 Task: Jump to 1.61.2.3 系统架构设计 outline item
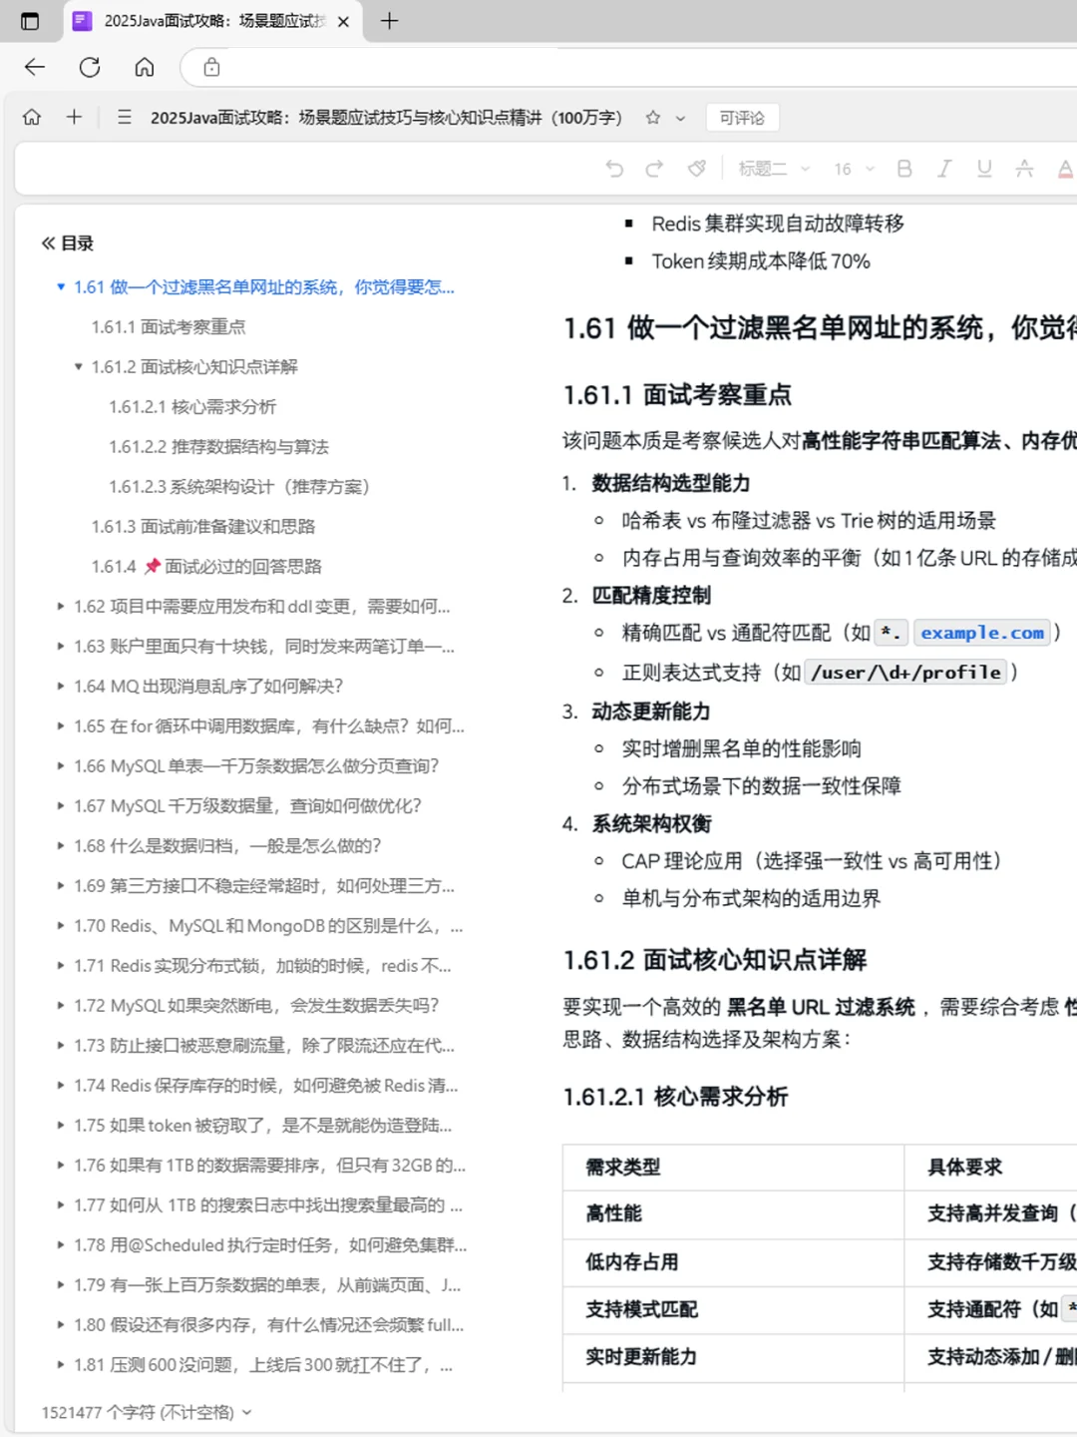pyautogui.click(x=239, y=487)
